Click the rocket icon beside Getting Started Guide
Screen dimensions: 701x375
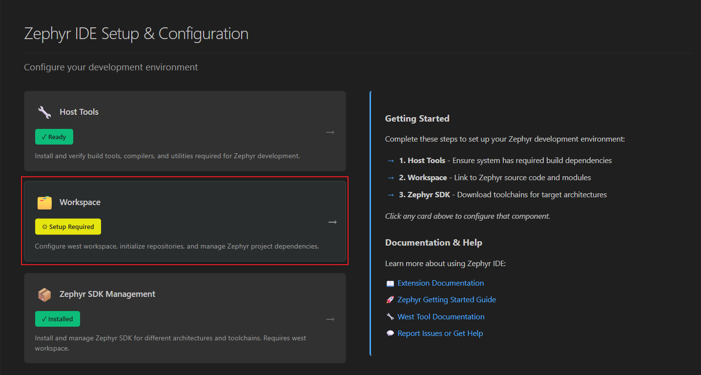(390, 300)
